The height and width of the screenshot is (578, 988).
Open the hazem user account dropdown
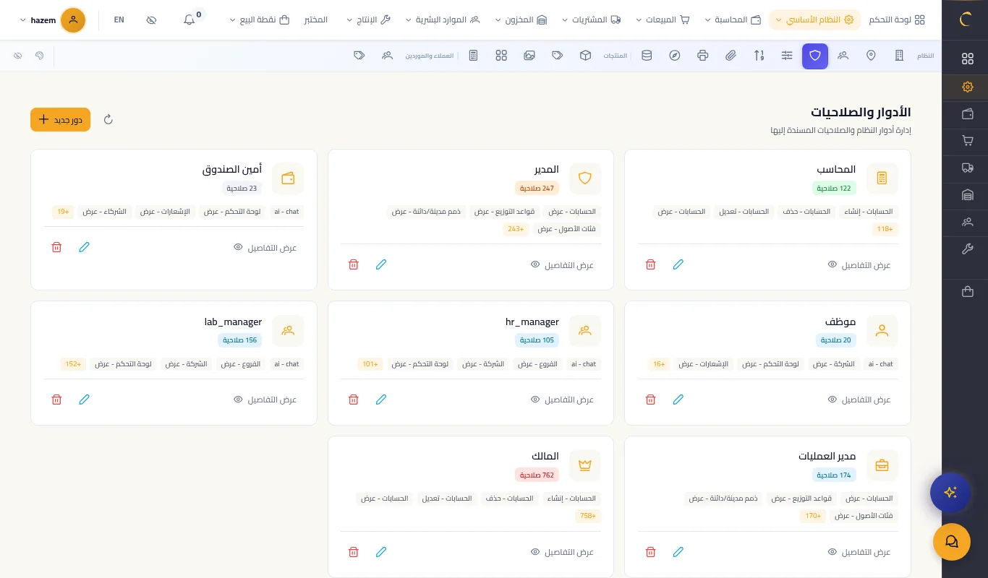tap(52, 20)
